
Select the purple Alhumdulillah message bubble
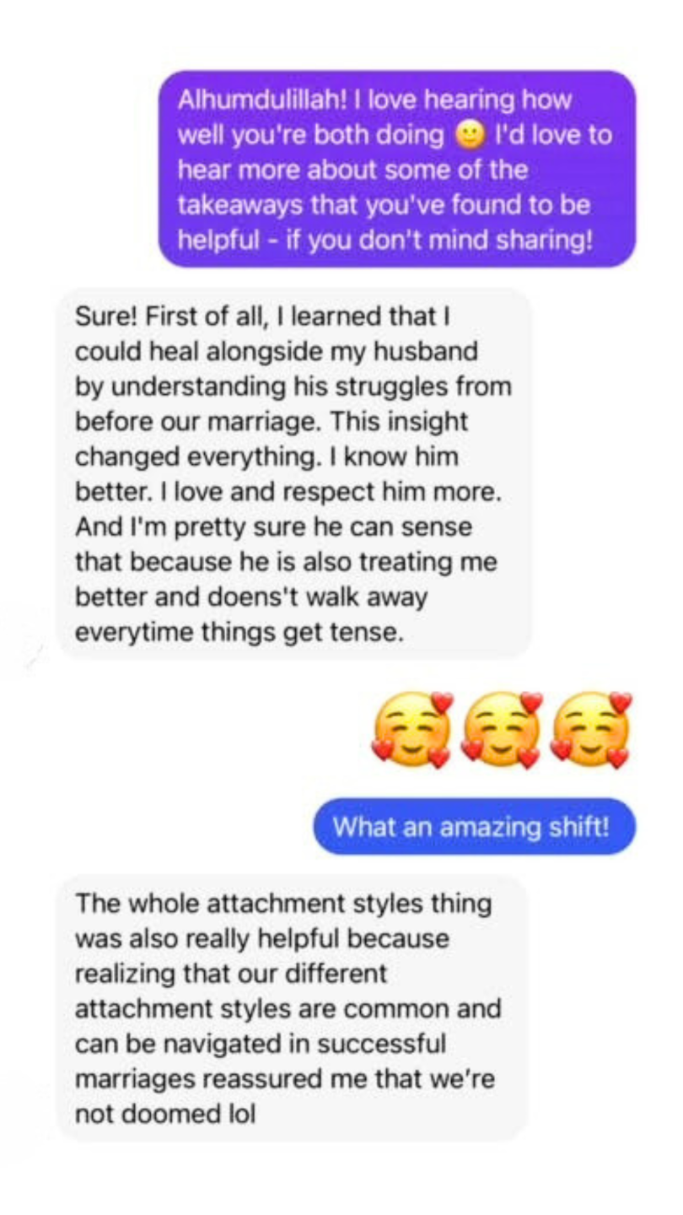(397, 169)
